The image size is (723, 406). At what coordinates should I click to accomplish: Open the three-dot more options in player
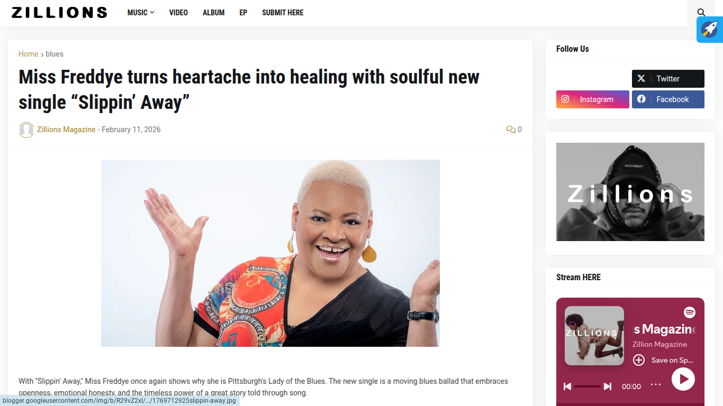pos(656,385)
